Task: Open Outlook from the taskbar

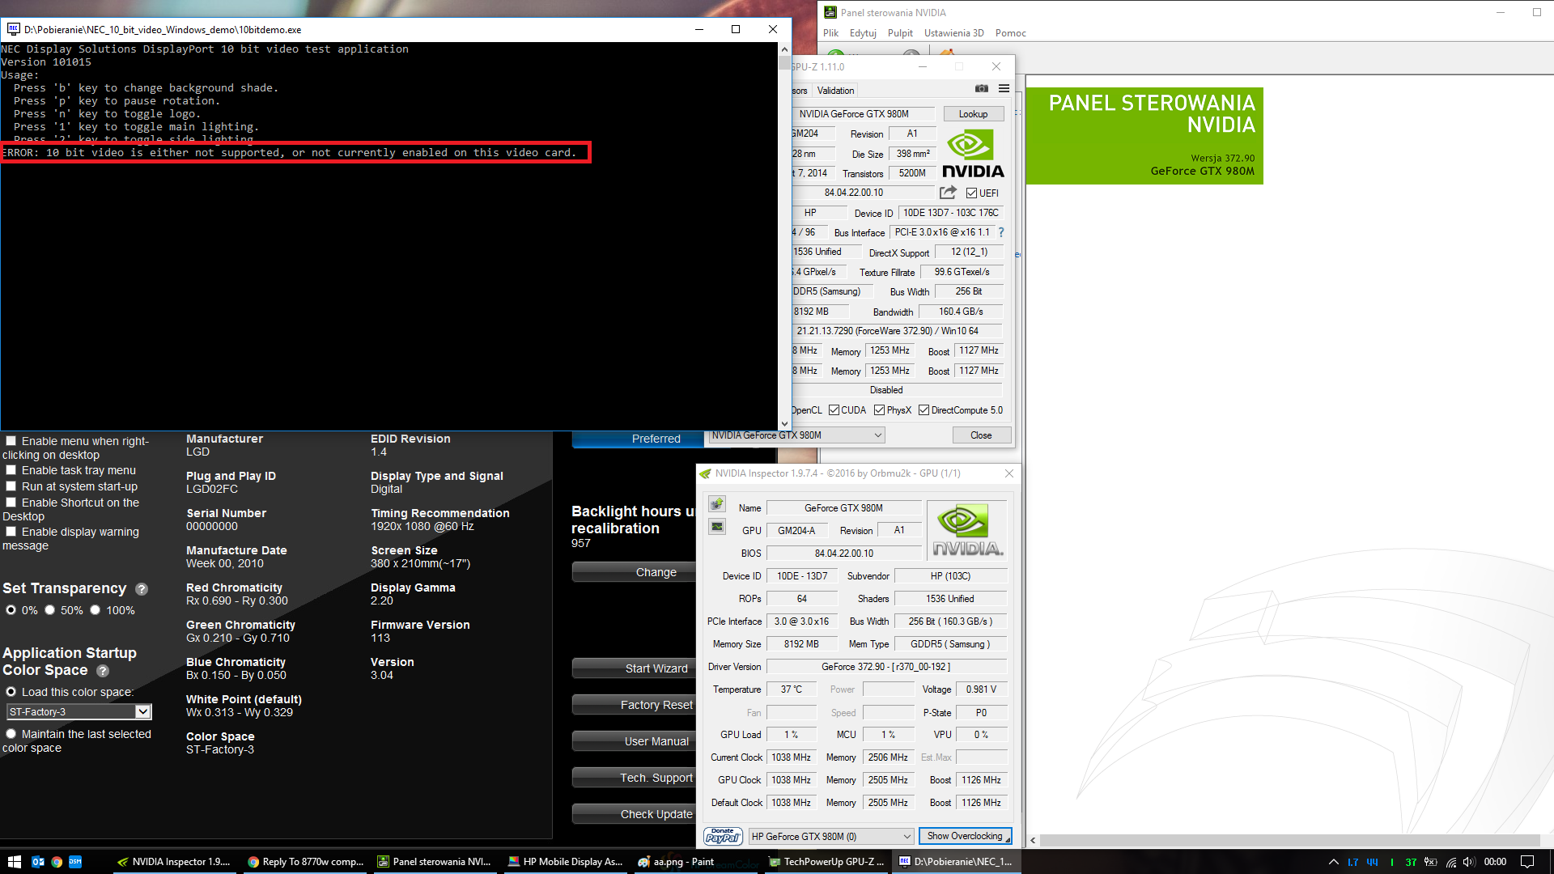Action: click(38, 862)
